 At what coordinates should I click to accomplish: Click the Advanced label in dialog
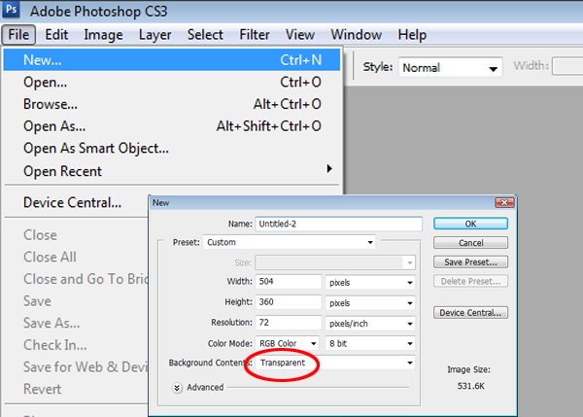point(205,388)
